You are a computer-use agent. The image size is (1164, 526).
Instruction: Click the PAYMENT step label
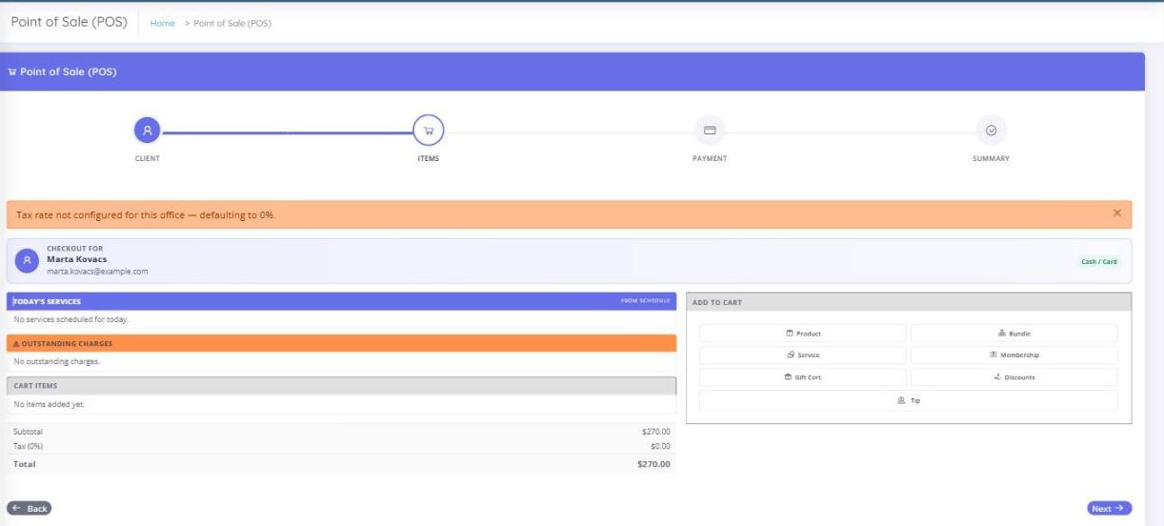point(710,158)
